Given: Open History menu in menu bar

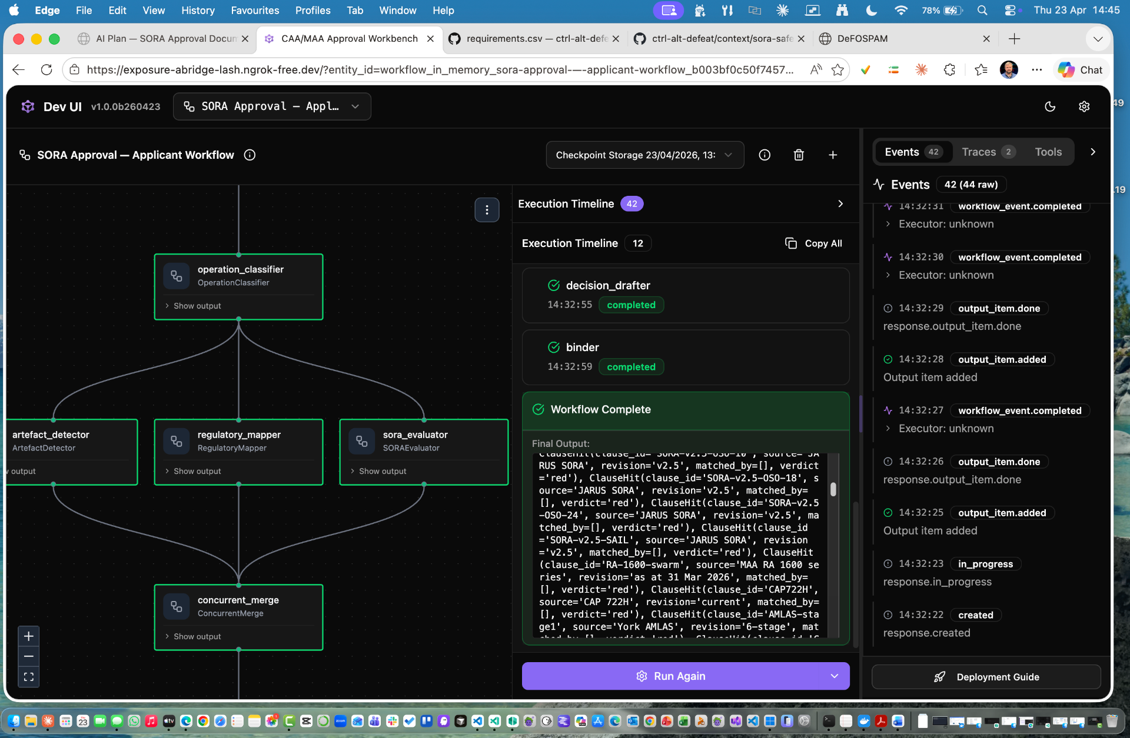Looking at the screenshot, I should pos(198,10).
